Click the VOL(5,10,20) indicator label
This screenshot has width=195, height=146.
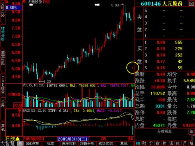pos(34,85)
